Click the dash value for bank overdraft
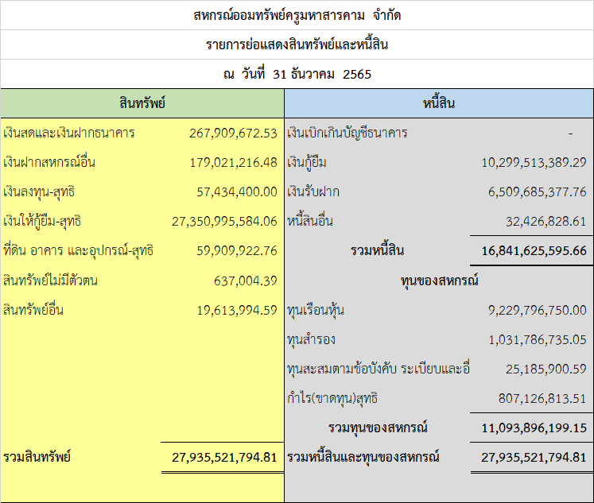The height and width of the screenshot is (503, 594). [570, 133]
